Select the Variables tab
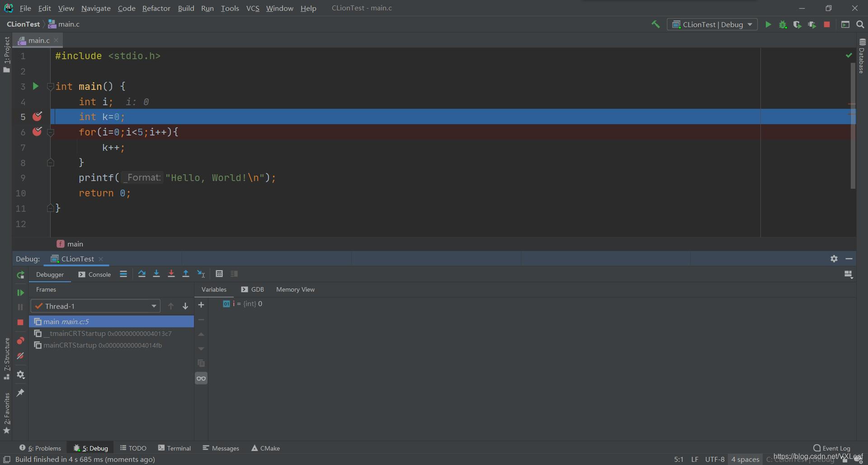Screen dimensions: 868x465 pos(214,289)
